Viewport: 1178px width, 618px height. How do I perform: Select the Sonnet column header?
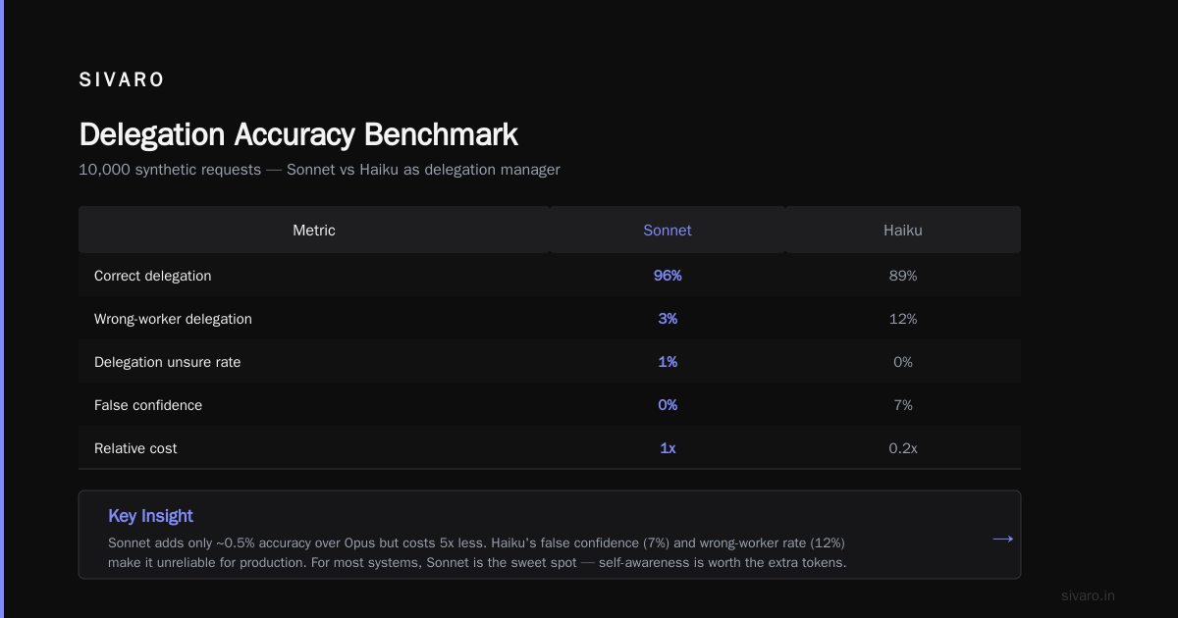[x=668, y=231]
